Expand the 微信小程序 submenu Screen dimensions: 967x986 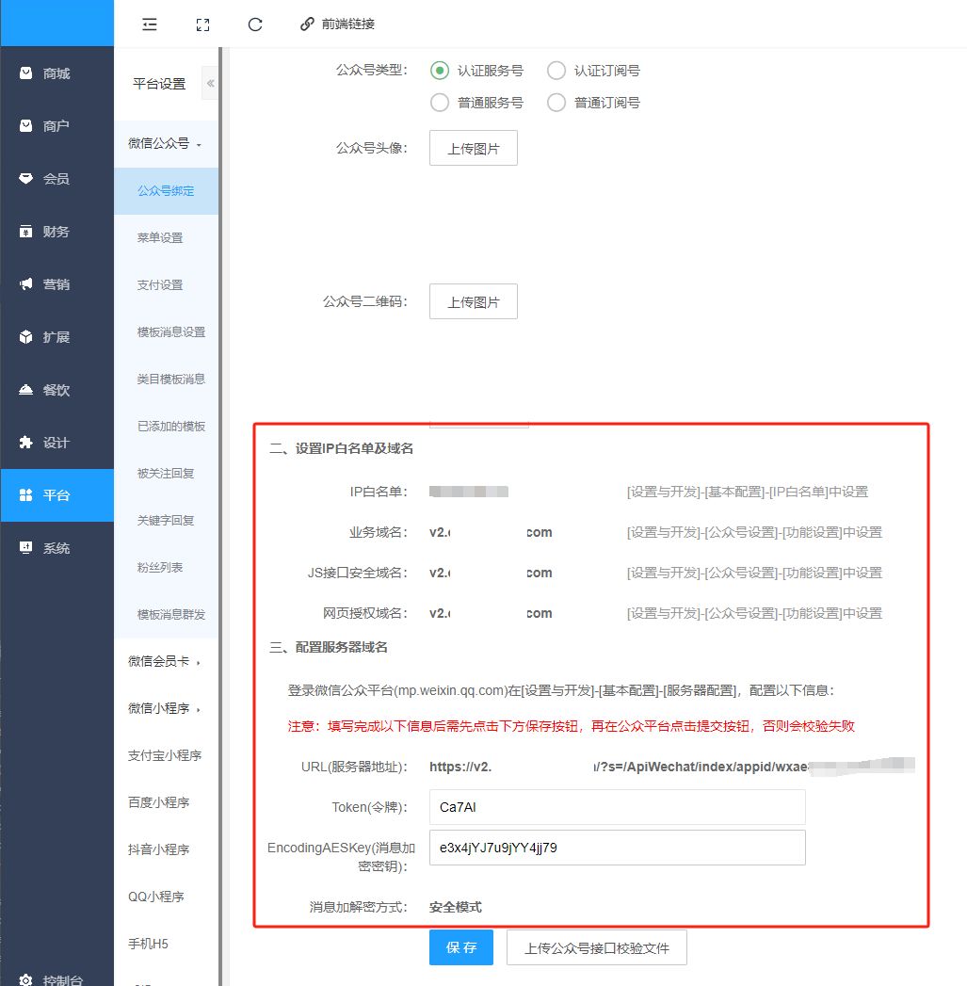166,708
